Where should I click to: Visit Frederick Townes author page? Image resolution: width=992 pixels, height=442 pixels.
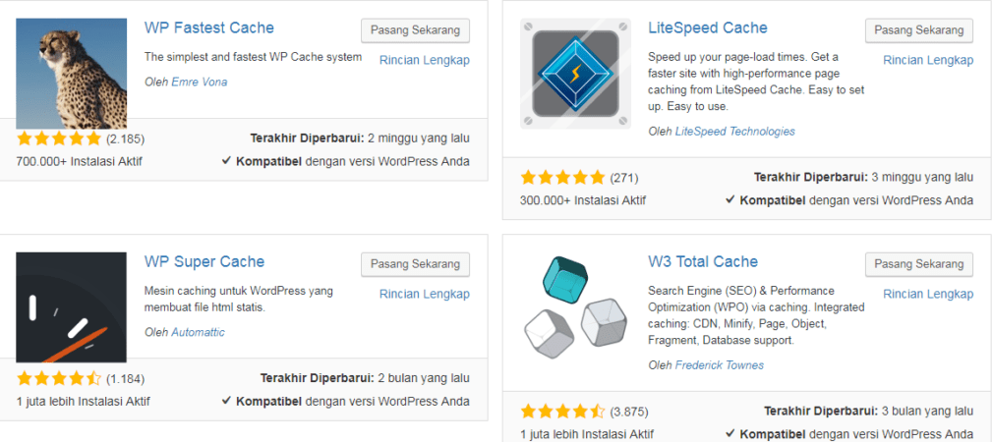tap(720, 365)
